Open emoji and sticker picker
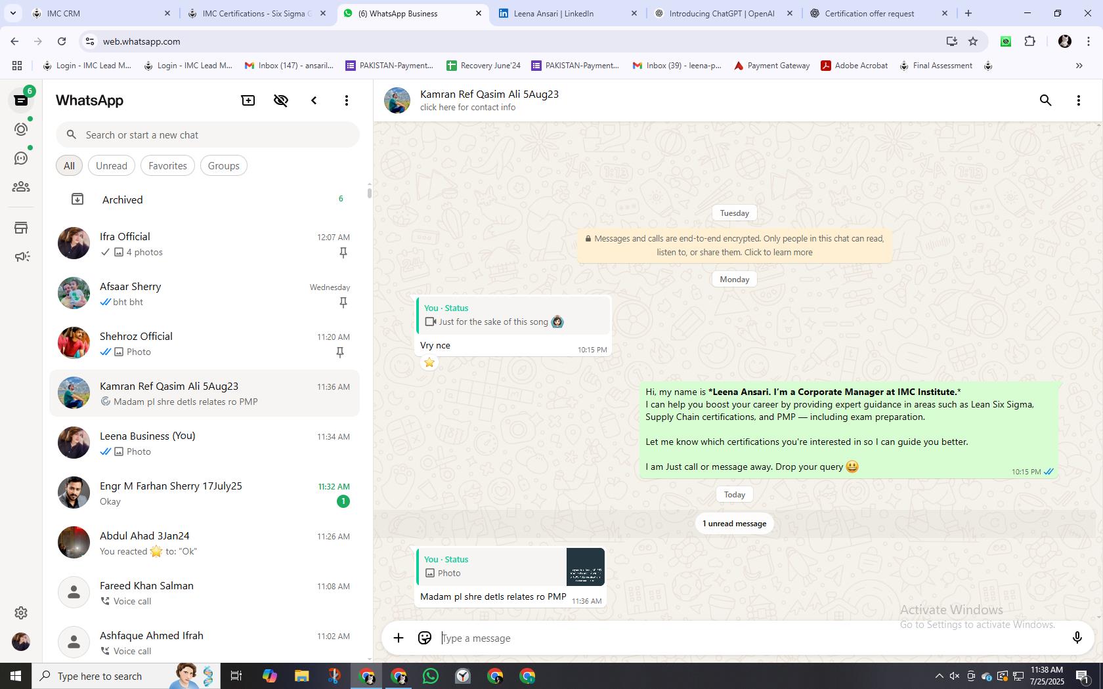The image size is (1103, 689). (425, 638)
